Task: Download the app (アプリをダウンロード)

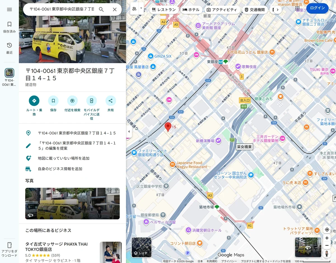Action: coord(10,250)
